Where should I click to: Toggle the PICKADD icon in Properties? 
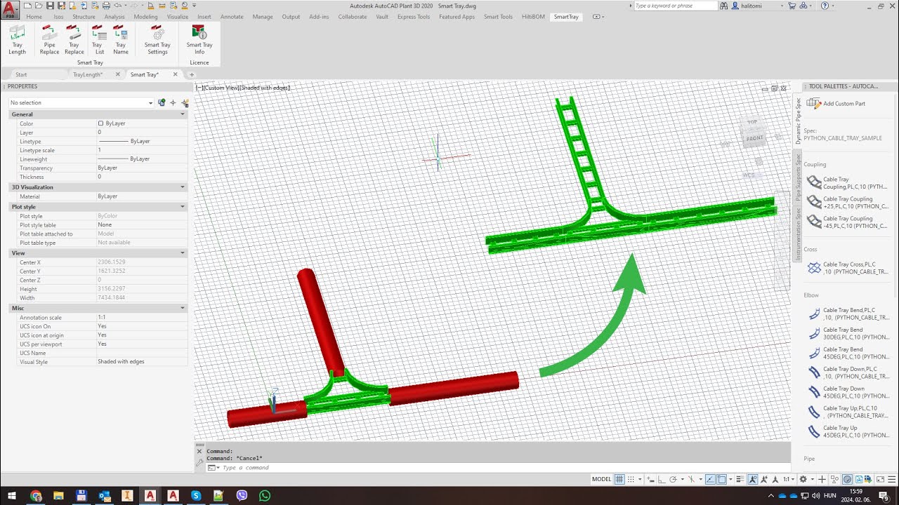(185, 102)
